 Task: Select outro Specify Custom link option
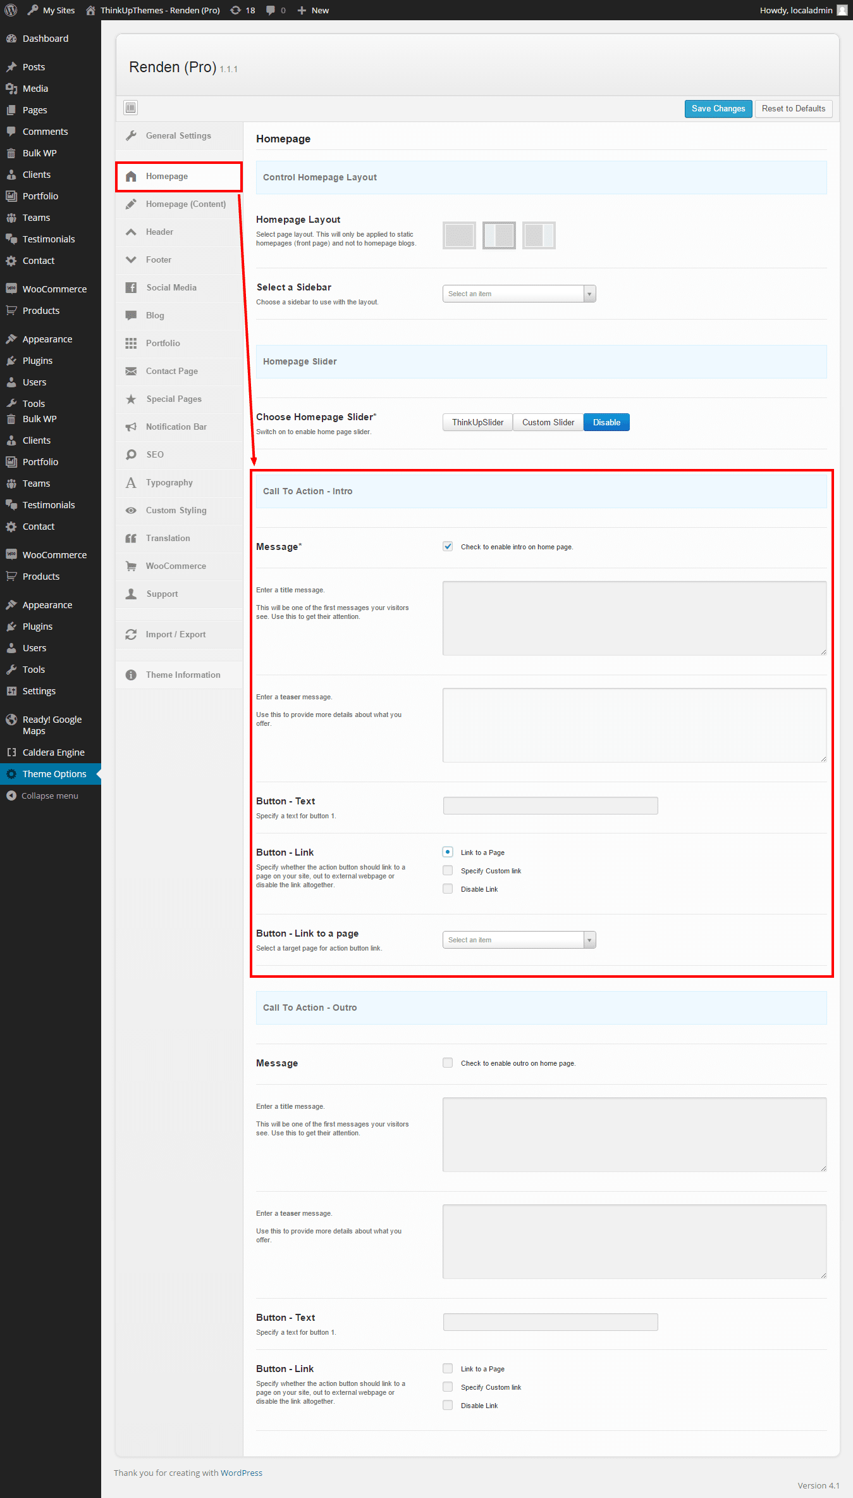point(448,1387)
